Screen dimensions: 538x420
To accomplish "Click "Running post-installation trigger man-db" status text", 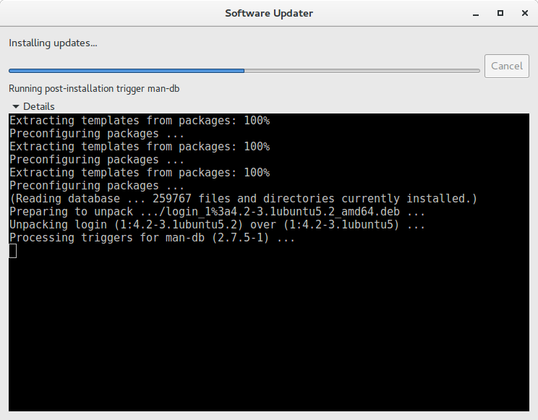I will pyautogui.click(x=94, y=89).
